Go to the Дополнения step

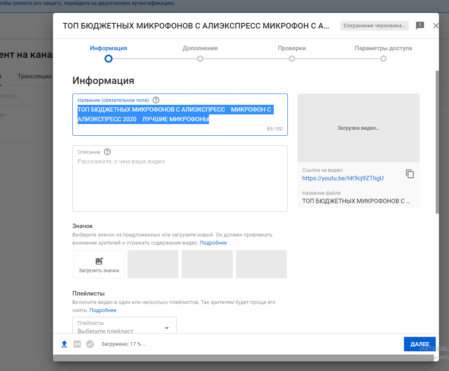200,53
